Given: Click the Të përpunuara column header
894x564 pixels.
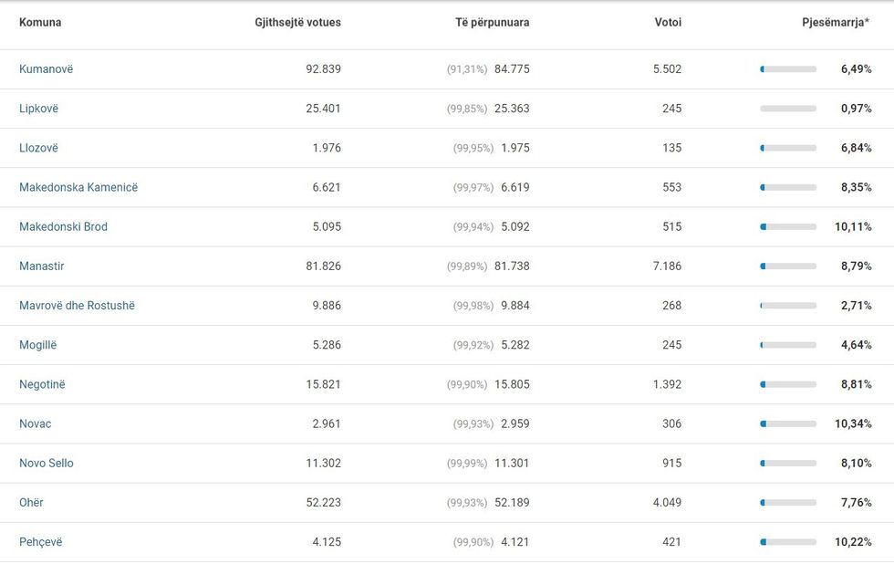Looking at the screenshot, I should (492, 22).
